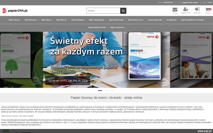
Task: Click the Premium Digital Carbonless slide
Action: coord(191,60)
